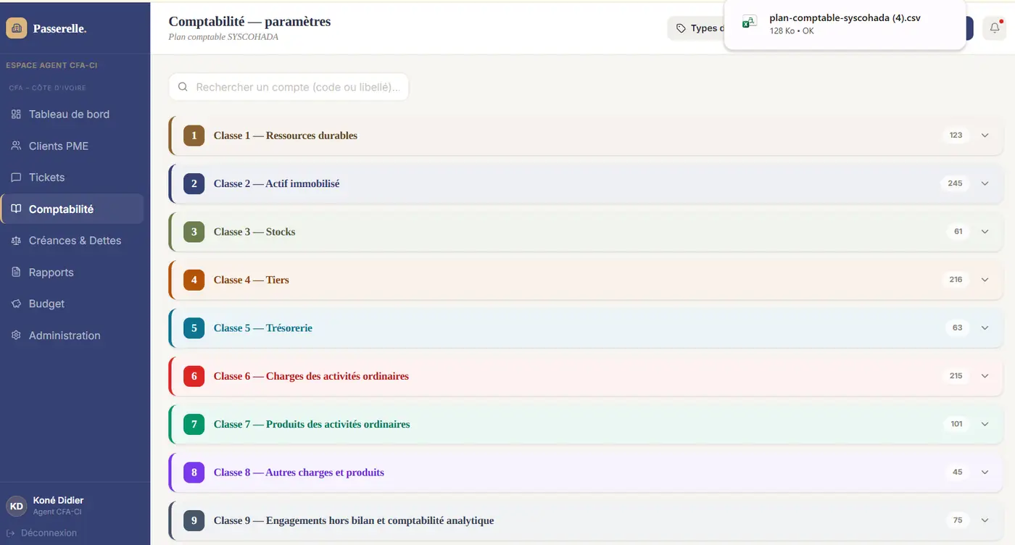Open the notifications bell
The height and width of the screenshot is (545, 1015).
point(995,28)
